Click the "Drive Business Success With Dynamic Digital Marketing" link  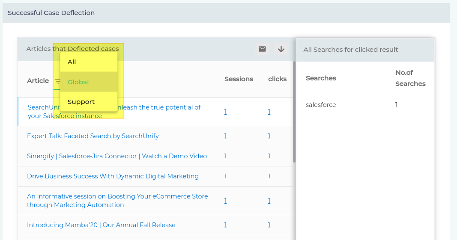113,176
